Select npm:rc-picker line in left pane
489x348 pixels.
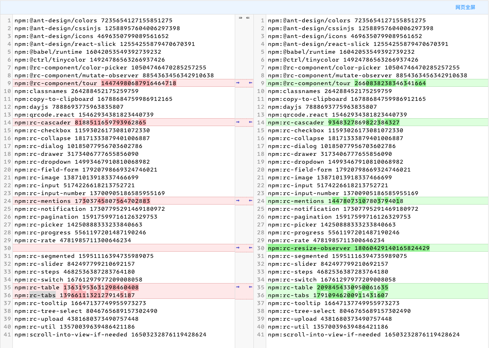[78, 224]
